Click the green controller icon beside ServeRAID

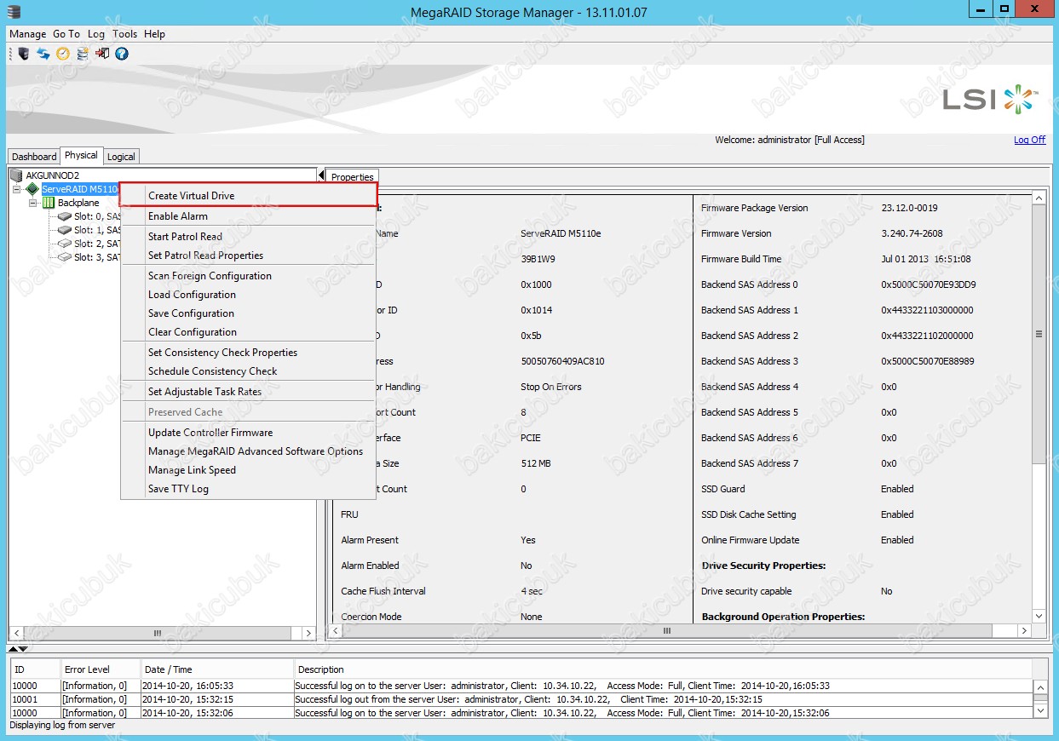[33, 189]
